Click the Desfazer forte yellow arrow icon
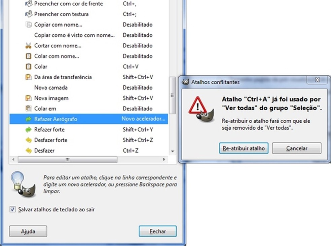Viewport: 331px width, 246px height. (x=28, y=140)
